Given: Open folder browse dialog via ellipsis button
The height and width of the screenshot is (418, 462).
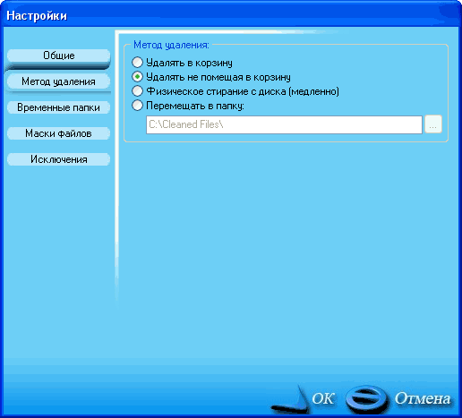Looking at the screenshot, I should (433, 124).
